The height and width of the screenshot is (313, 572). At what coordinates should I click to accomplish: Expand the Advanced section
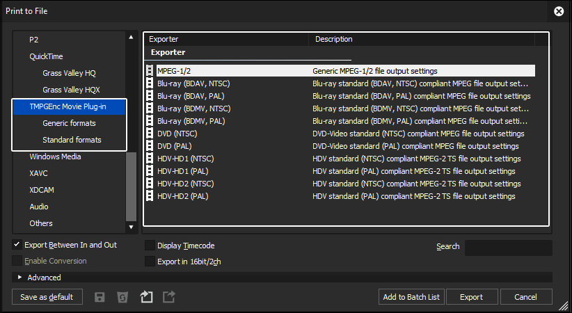click(x=19, y=278)
